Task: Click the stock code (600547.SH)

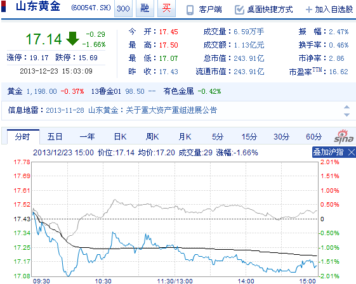Action: pyautogui.click(x=91, y=8)
